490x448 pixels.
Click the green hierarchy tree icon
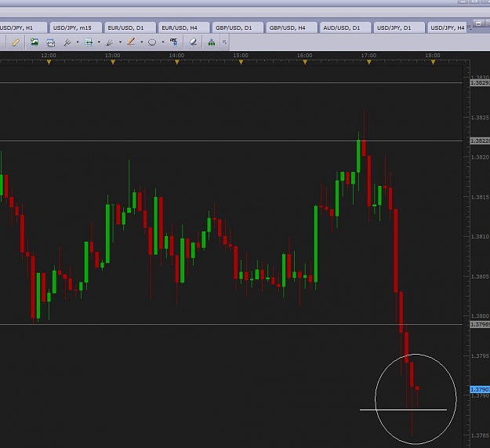point(212,42)
